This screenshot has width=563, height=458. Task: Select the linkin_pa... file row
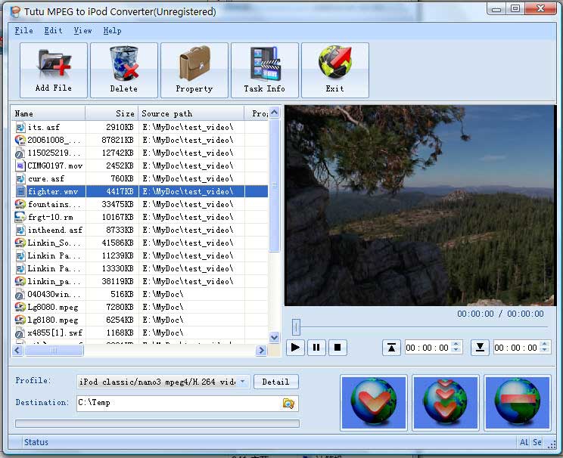click(140, 281)
